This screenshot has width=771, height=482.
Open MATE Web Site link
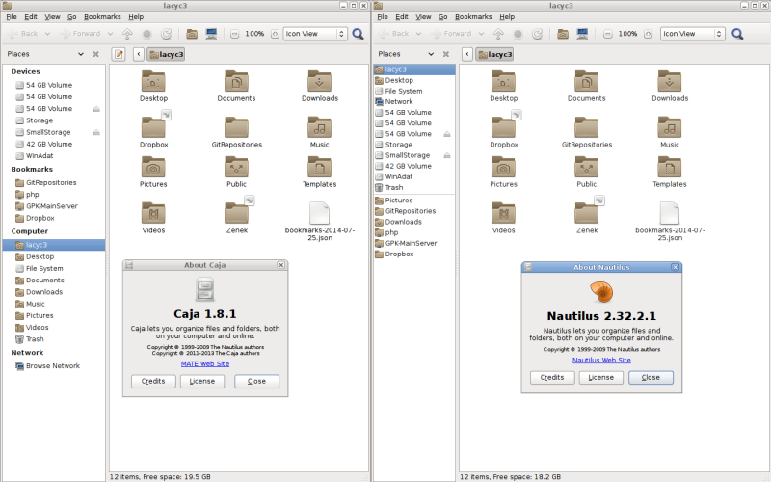(x=205, y=364)
